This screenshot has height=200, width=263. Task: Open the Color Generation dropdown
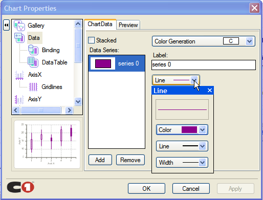click(x=249, y=41)
